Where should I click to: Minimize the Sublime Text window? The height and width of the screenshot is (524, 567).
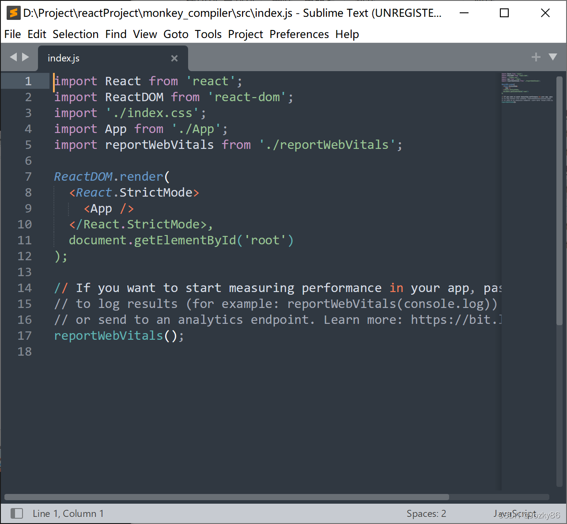coord(464,13)
